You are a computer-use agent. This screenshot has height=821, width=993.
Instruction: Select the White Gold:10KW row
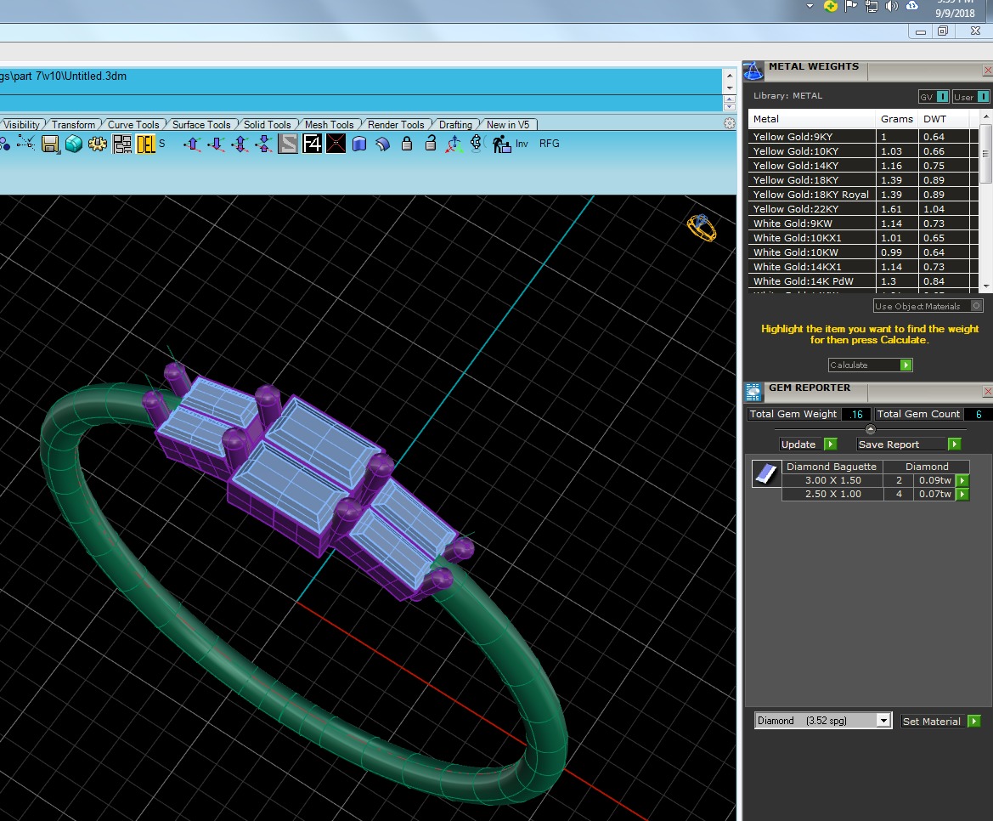pos(864,252)
